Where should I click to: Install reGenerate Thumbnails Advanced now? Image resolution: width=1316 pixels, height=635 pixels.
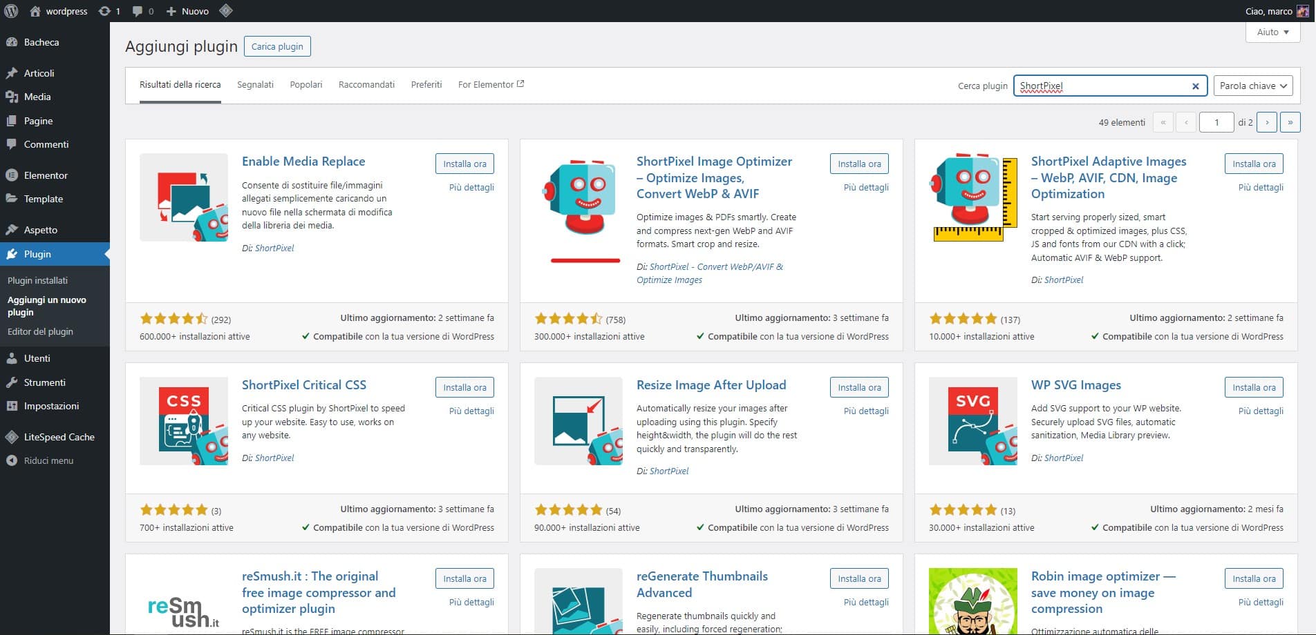click(859, 578)
